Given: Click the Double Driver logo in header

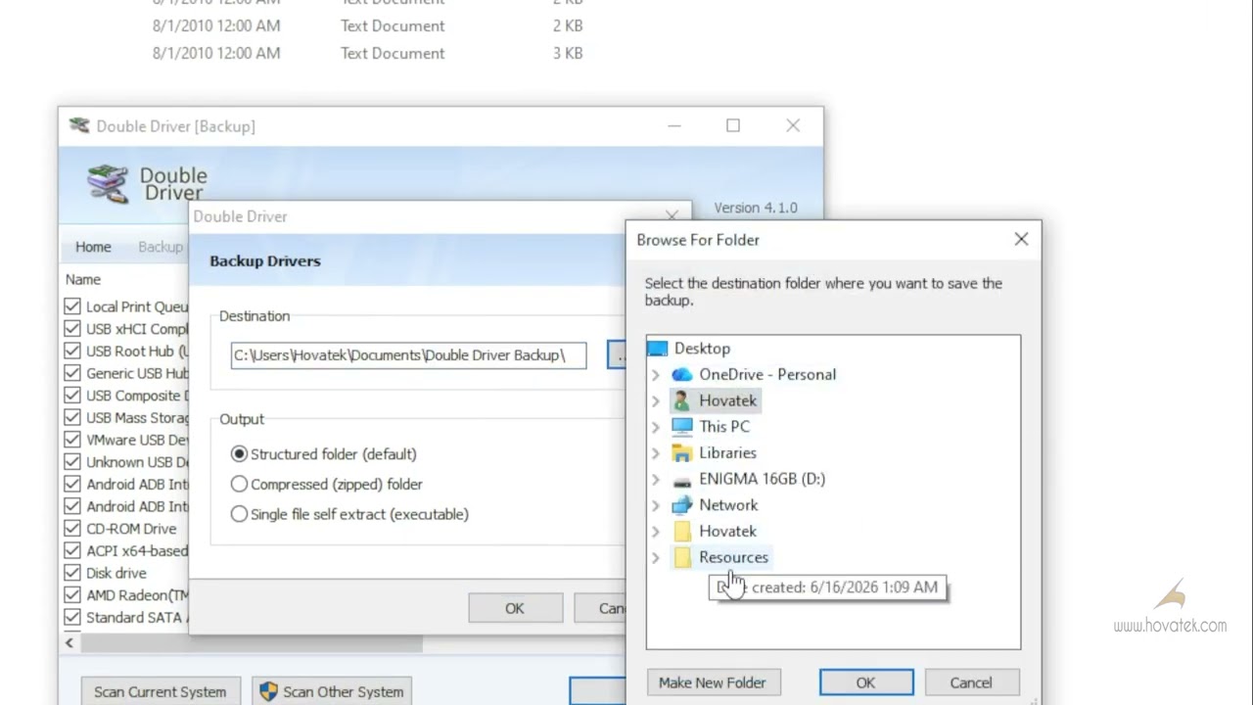Looking at the screenshot, I should point(108,183).
